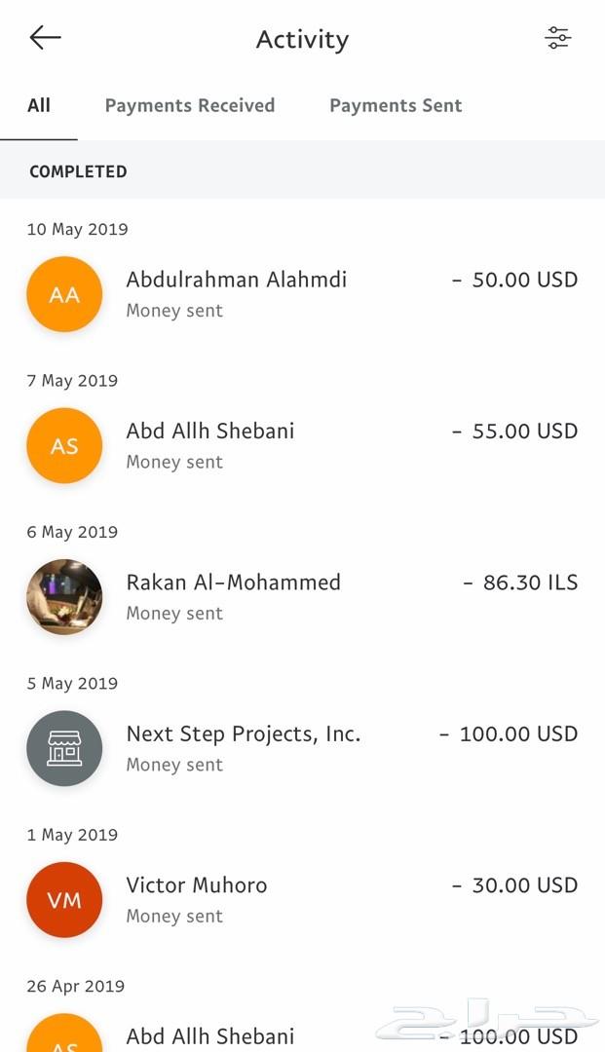Tap the orange AA avatar icon
The height and width of the screenshot is (1052, 605).
64,294
